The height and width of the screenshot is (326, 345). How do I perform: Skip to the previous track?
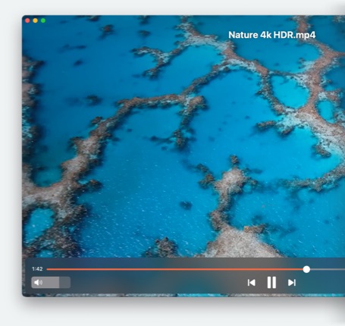pyautogui.click(x=251, y=283)
